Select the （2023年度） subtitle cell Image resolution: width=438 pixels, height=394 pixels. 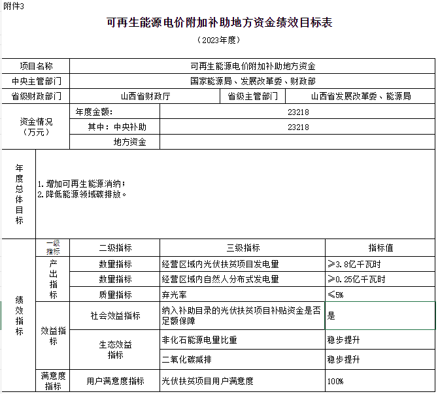[x=219, y=41]
